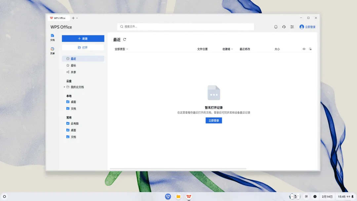Select 最近 in sidebar
357x201 pixels.
[83, 59]
